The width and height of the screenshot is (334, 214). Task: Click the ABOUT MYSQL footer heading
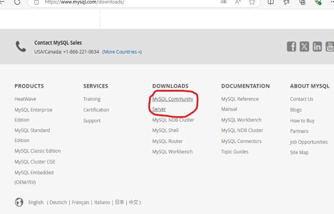pos(310,86)
